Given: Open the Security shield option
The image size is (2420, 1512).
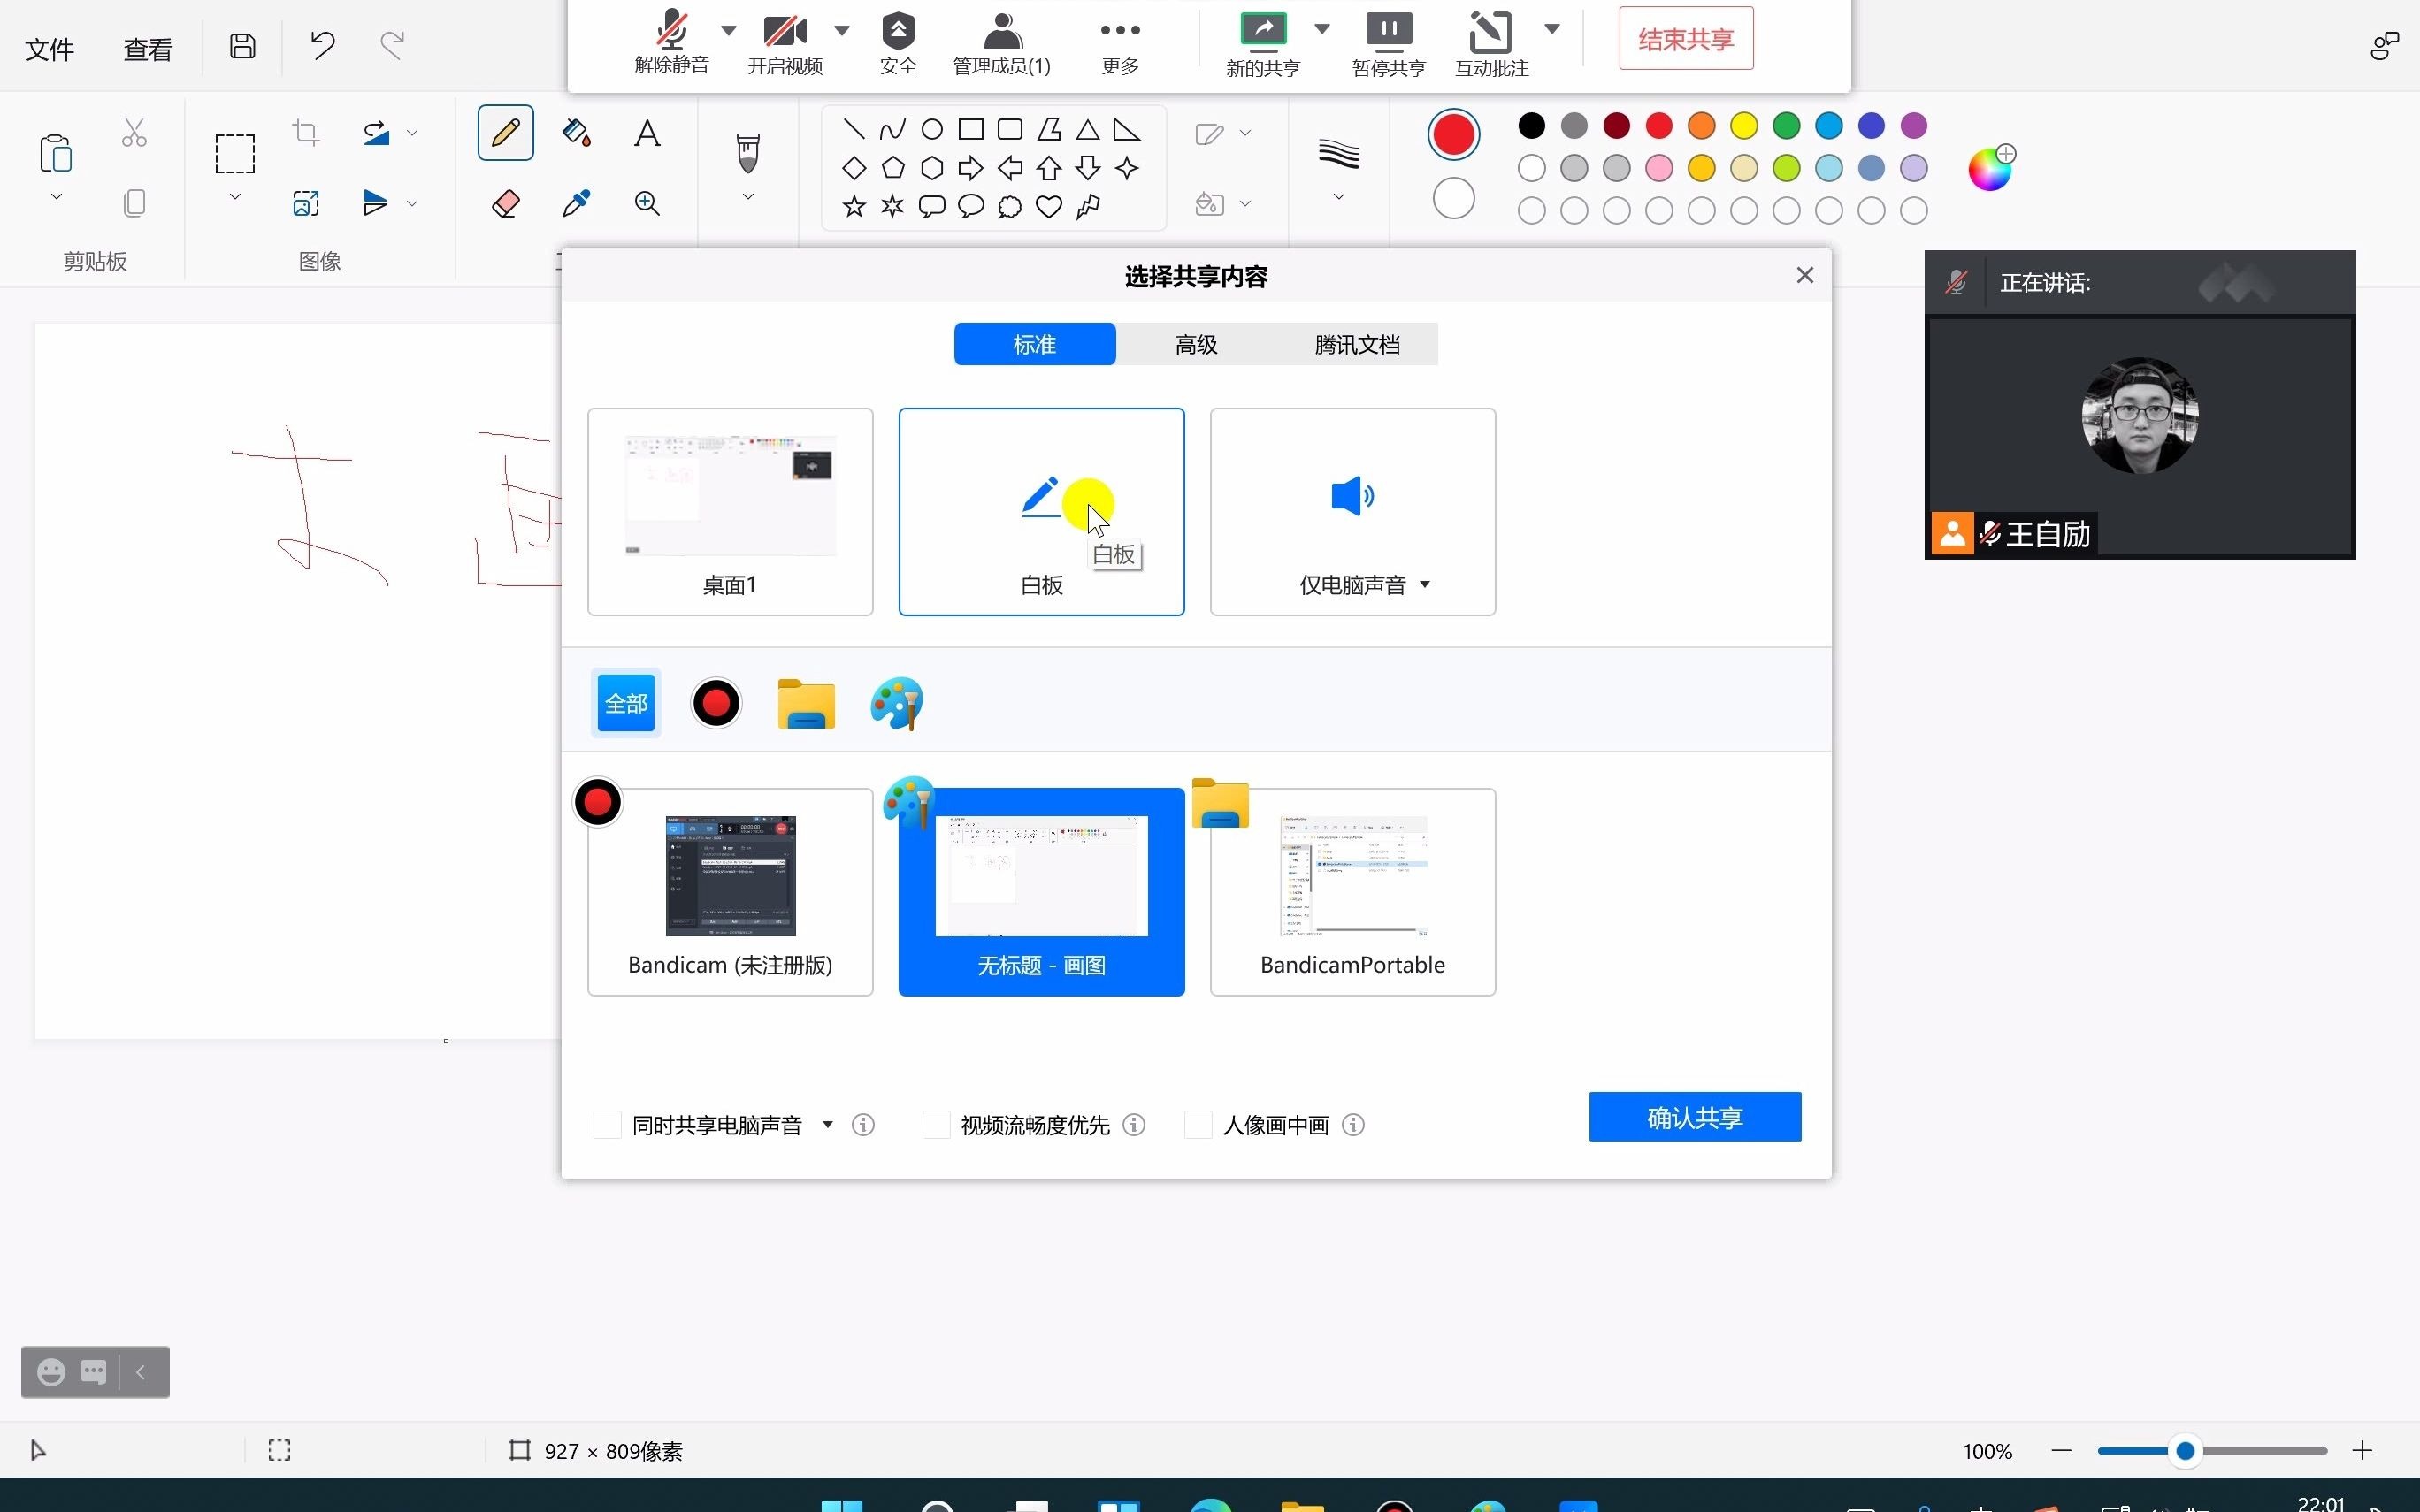Looking at the screenshot, I should click(x=898, y=32).
